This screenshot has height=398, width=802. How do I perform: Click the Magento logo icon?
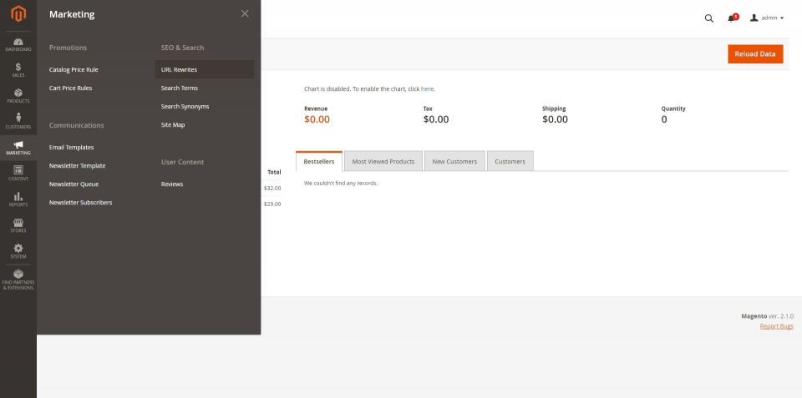[18, 14]
